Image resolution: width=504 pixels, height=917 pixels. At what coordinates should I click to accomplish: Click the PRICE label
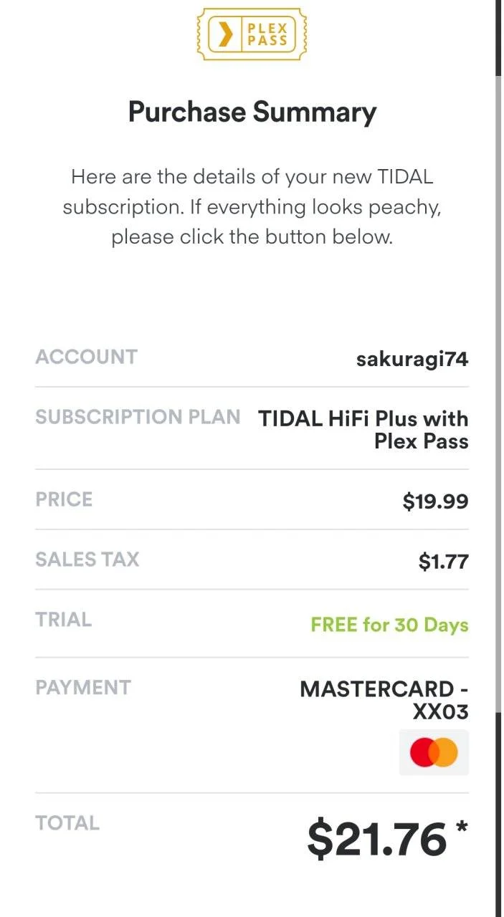pyautogui.click(x=64, y=499)
